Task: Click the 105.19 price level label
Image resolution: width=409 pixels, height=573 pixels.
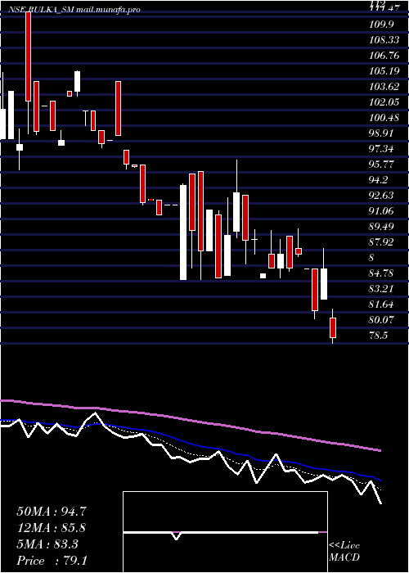Action: click(384, 71)
